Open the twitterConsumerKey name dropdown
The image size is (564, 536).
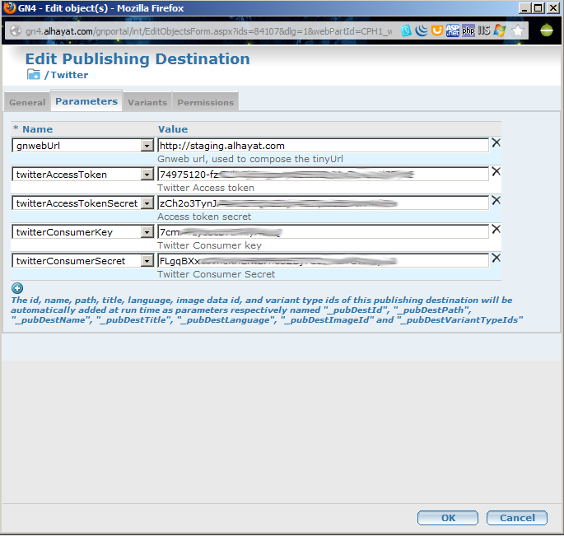[147, 232]
